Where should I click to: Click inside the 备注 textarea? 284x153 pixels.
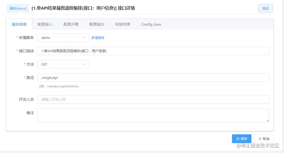tap(153, 115)
